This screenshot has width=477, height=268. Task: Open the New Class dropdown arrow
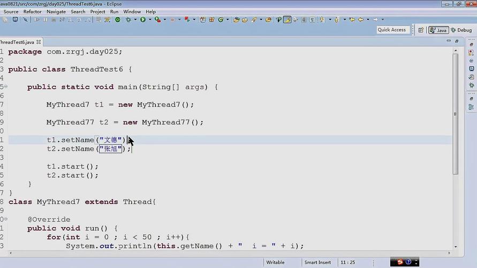click(227, 19)
